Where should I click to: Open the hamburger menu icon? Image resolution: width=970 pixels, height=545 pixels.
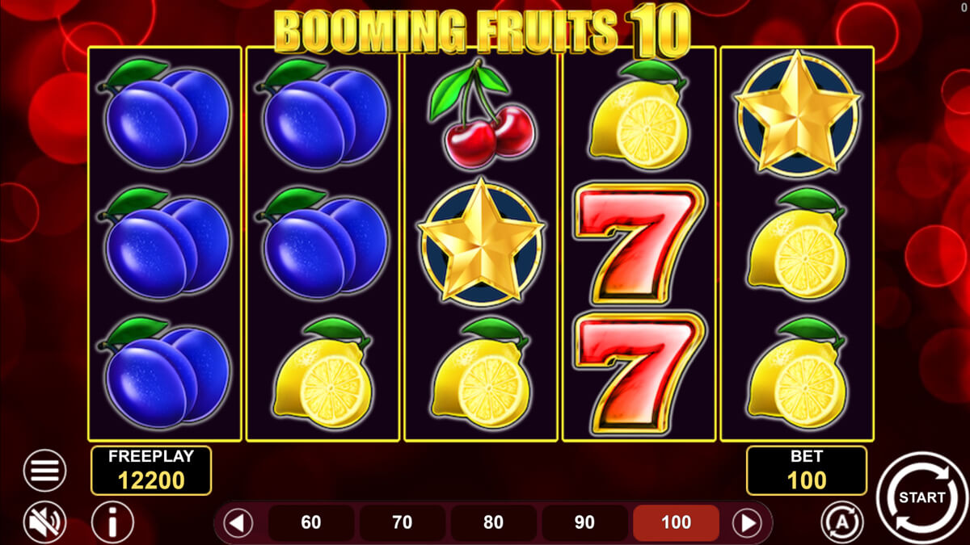[x=44, y=470]
